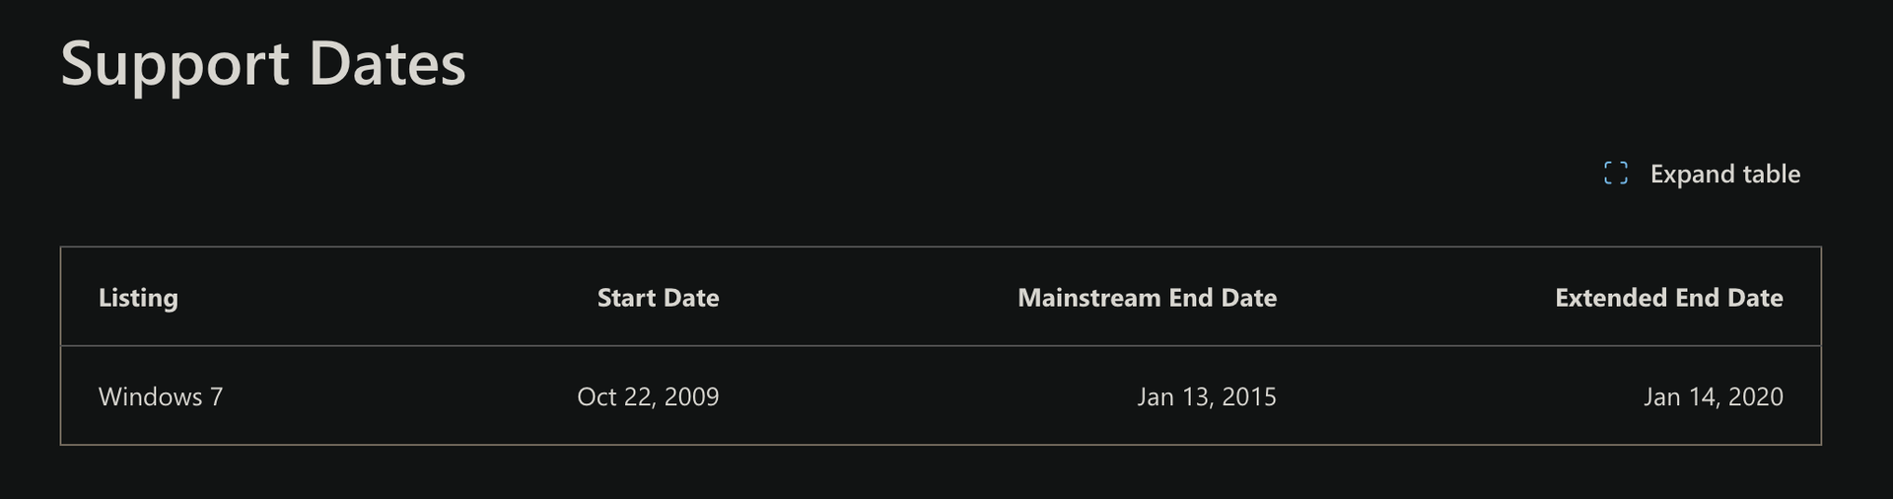
Task: Click the word Mainstream in the header
Action: point(1089,298)
